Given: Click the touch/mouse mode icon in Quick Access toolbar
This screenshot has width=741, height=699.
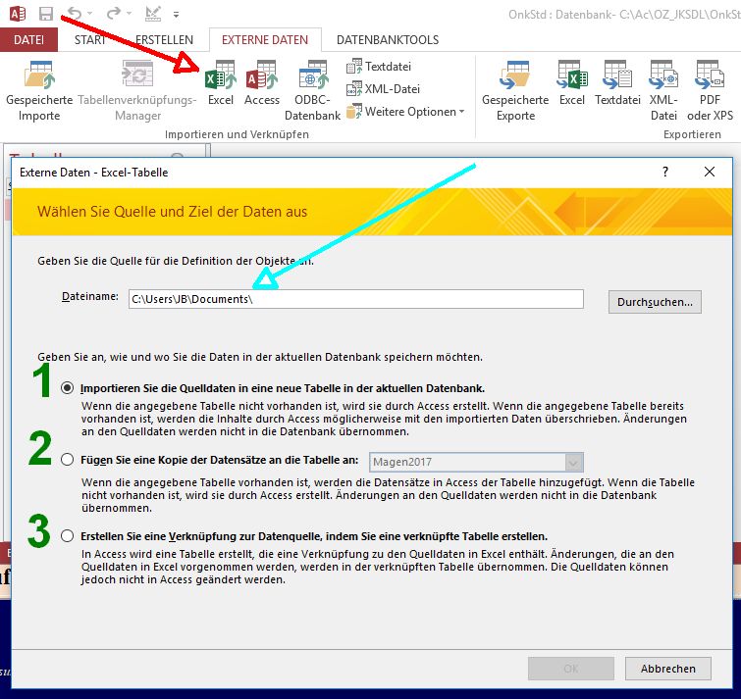Looking at the screenshot, I should [153, 13].
